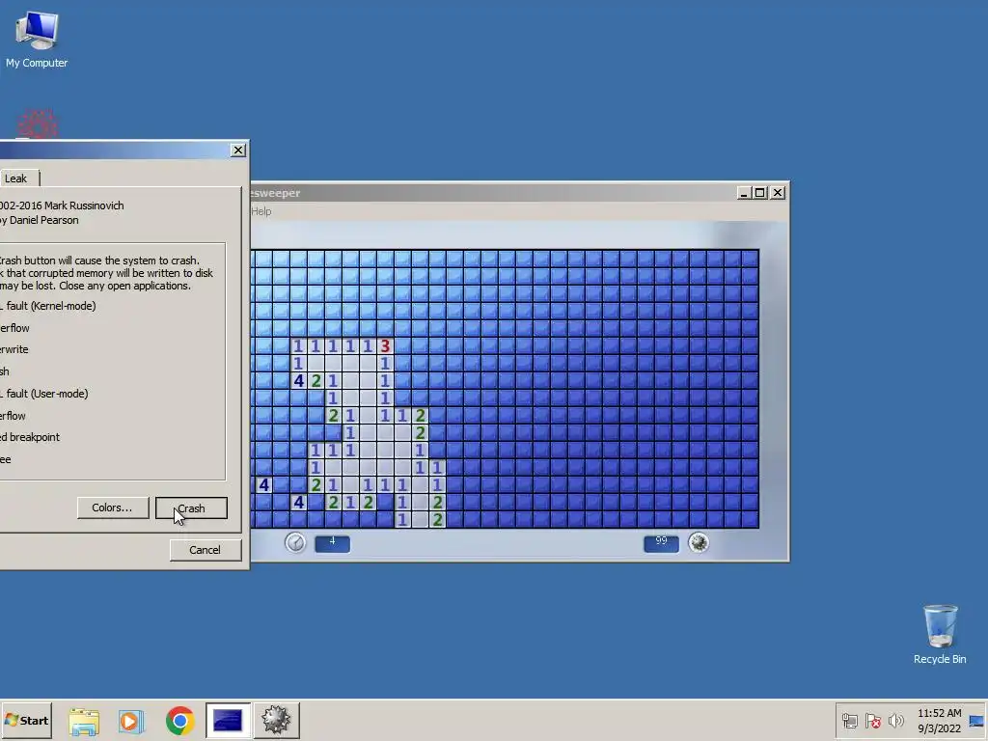
Task: Maximize the Minesweeper window
Action: [760, 193]
